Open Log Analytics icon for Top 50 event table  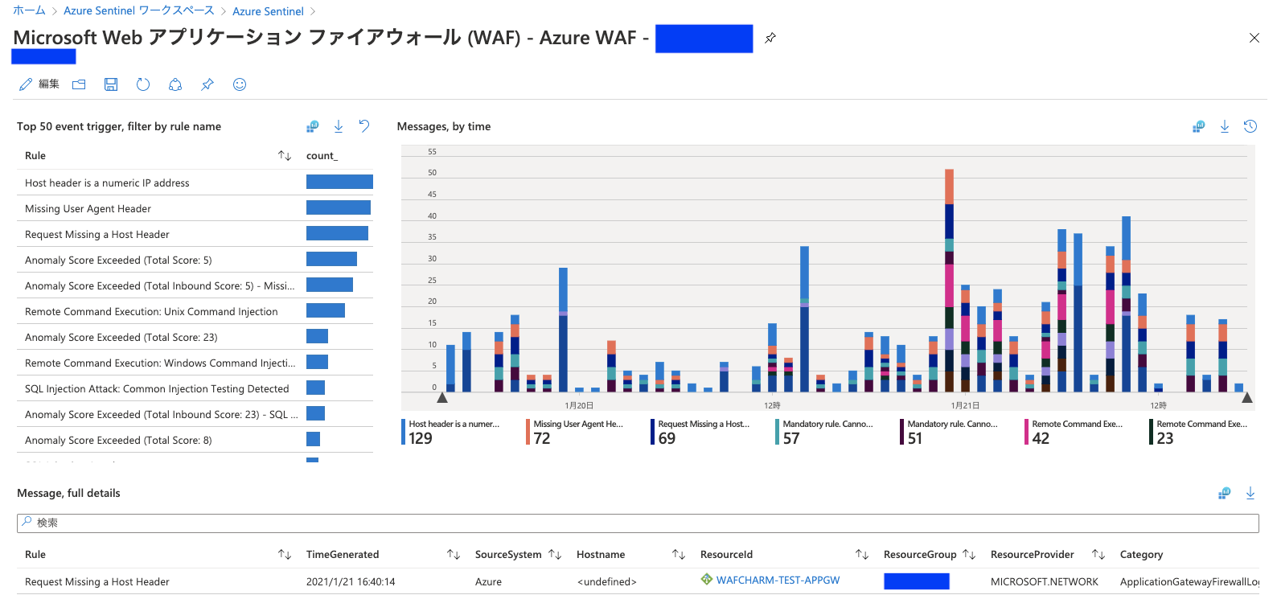tap(313, 126)
